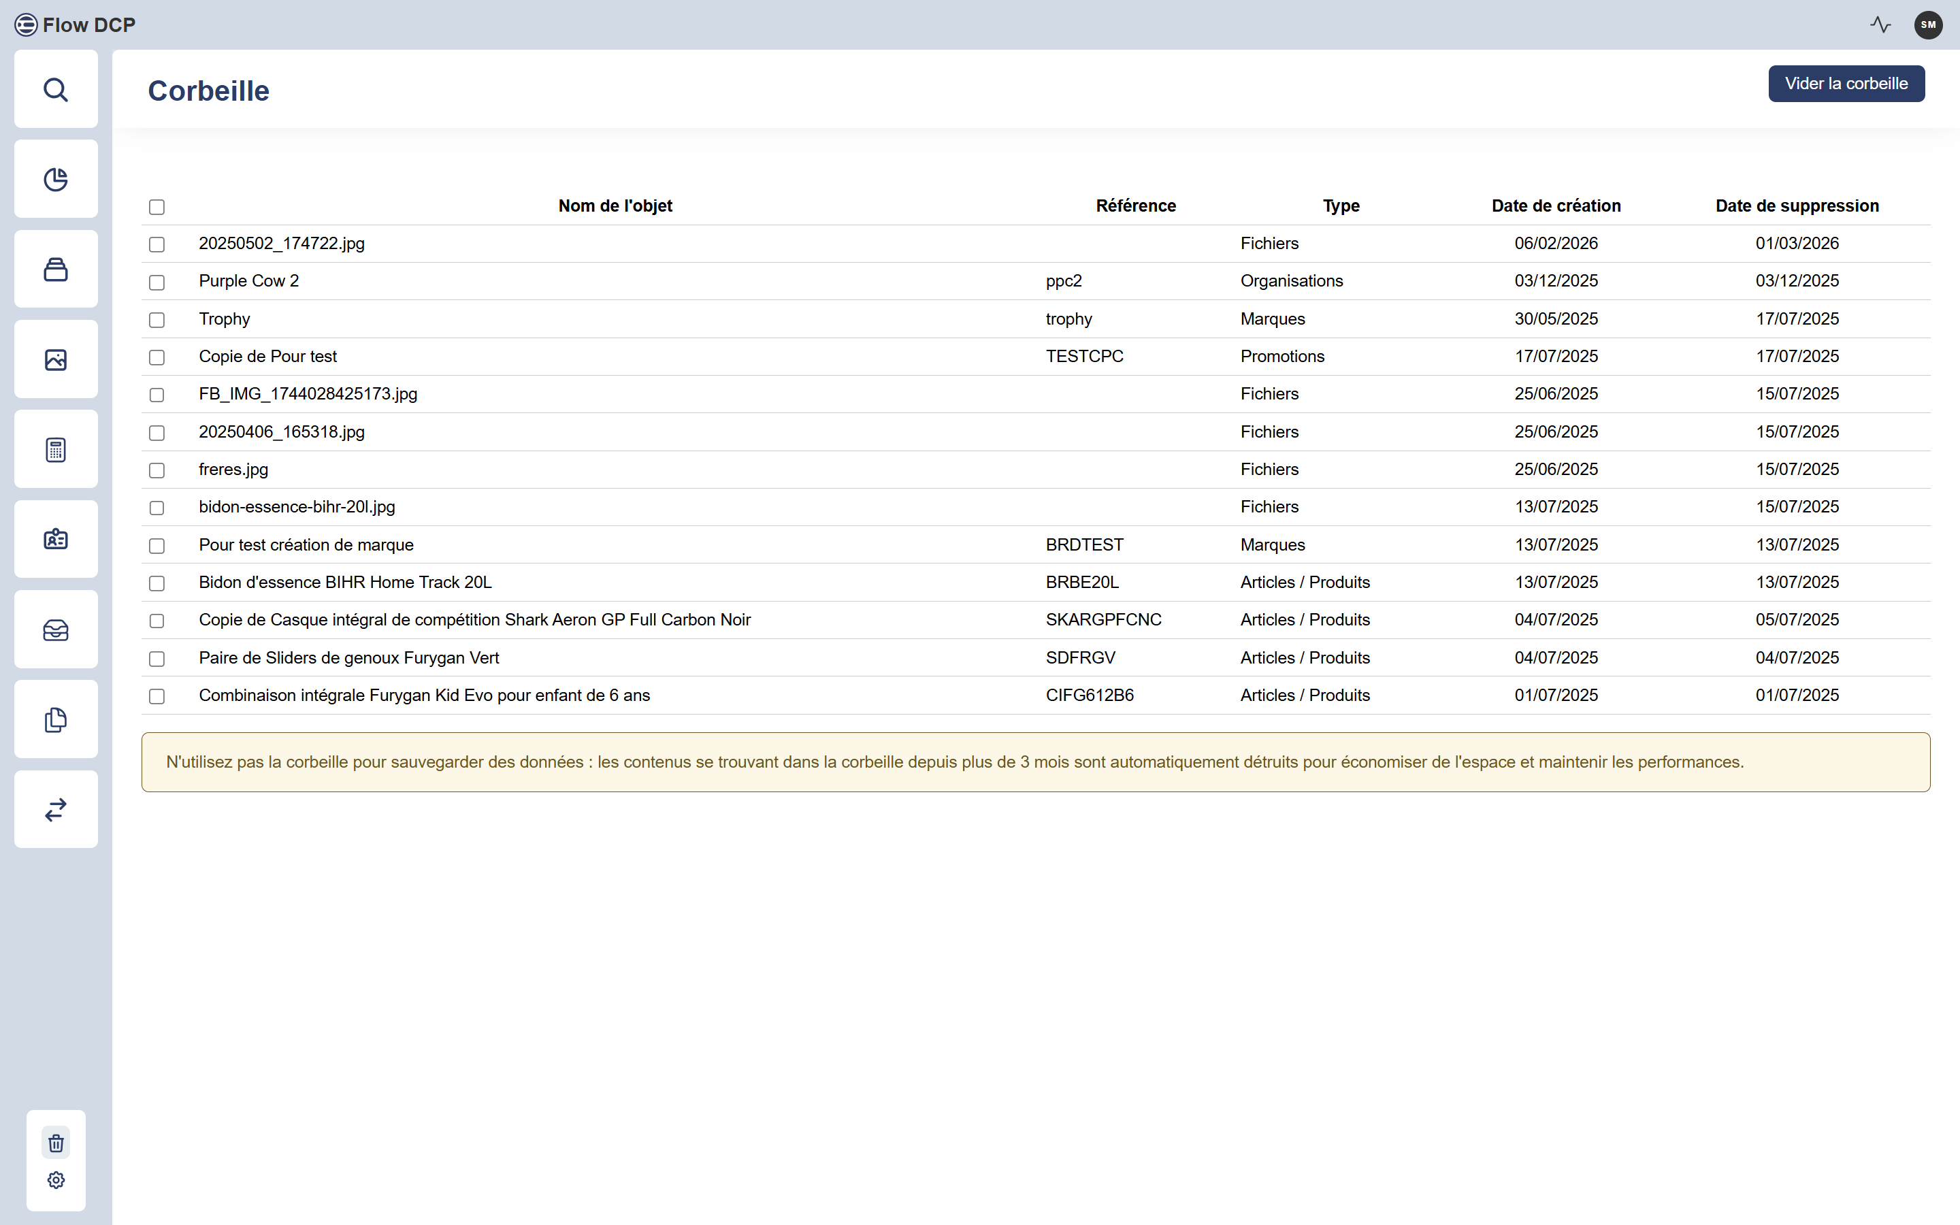This screenshot has width=1960, height=1225.
Task: Click the activity pulse icon
Action: 1880,25
